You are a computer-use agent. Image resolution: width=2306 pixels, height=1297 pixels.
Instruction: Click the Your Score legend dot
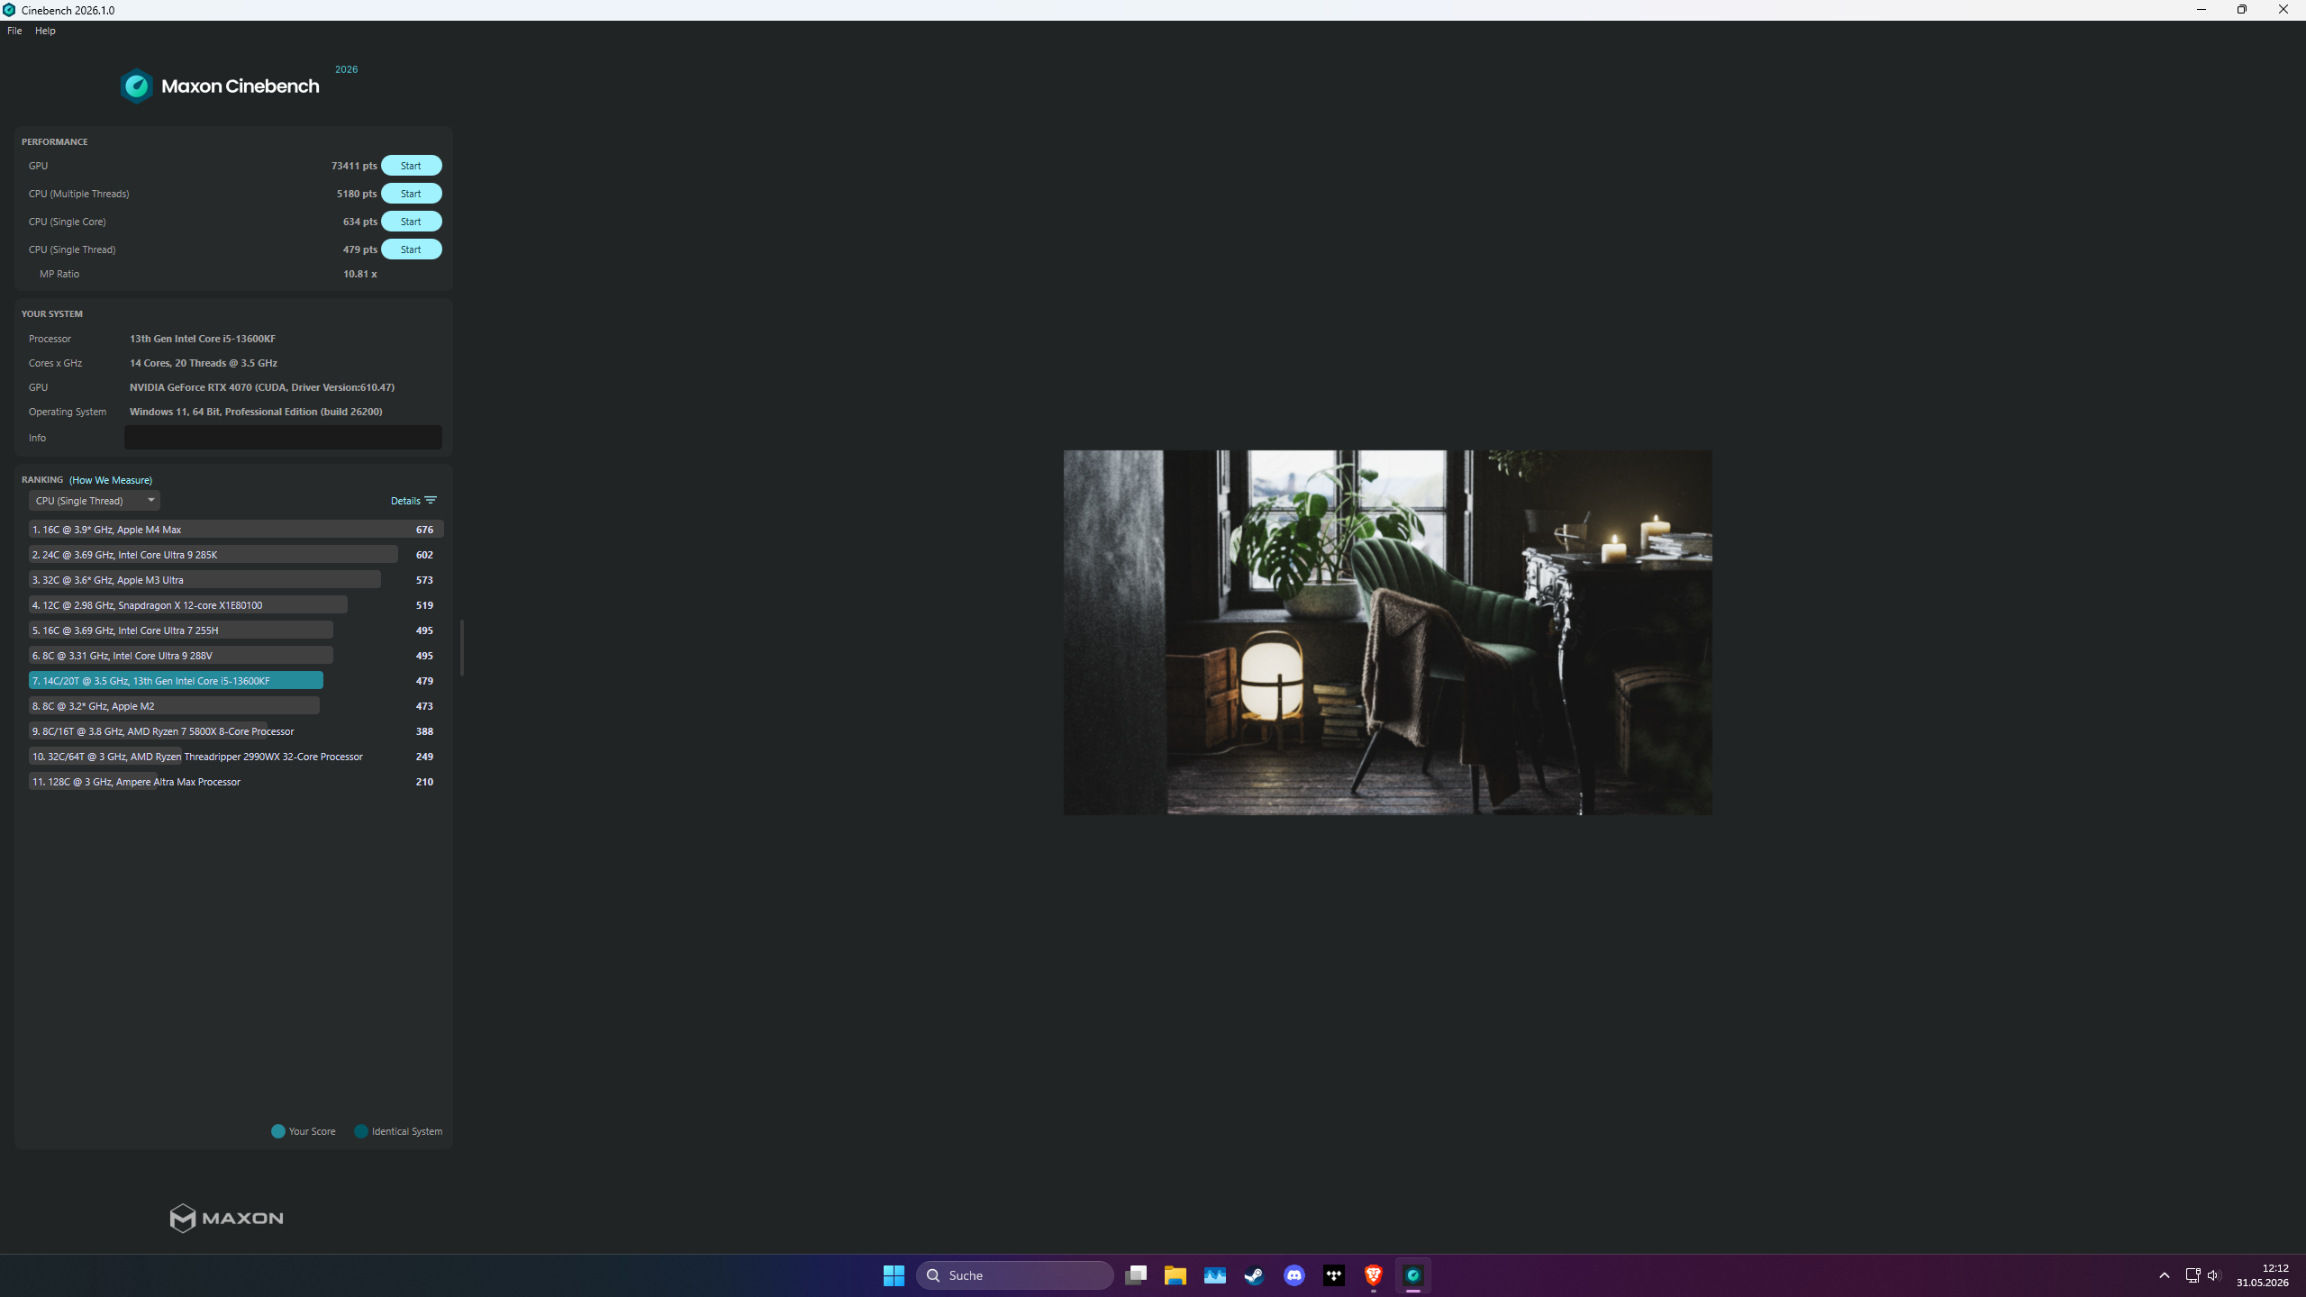tap(278, 1131)
